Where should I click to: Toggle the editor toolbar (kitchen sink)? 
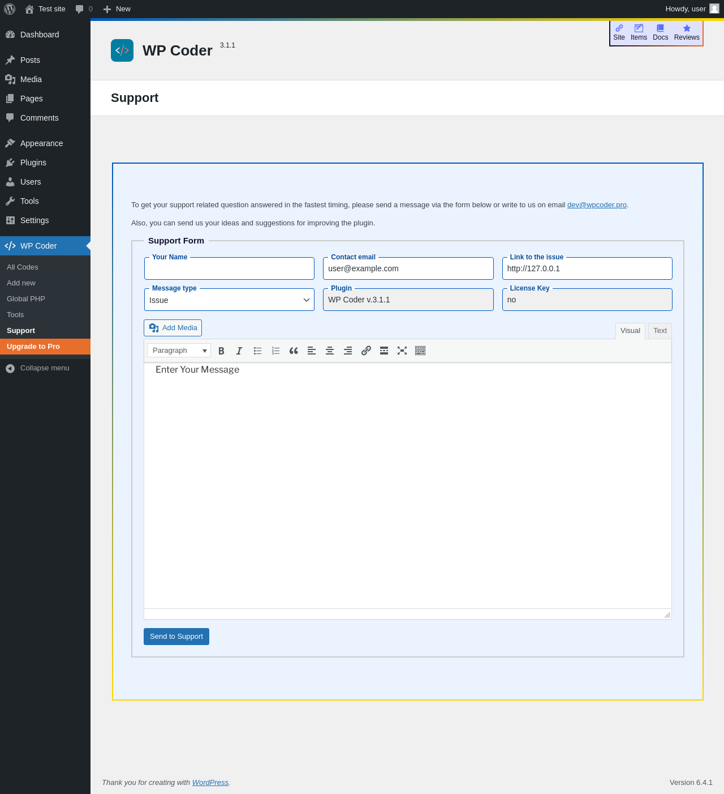point(420,351)
